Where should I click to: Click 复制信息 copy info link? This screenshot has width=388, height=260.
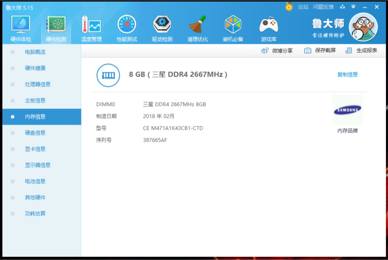pyautogui.click(x=347, y=75)
